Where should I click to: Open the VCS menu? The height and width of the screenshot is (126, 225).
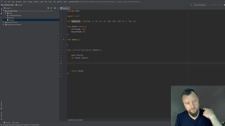pyautogui.click(x=54, y=2)
